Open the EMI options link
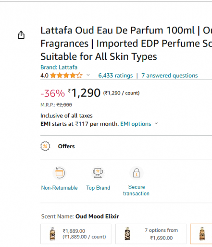212x247 pixels. tap(136, 124)
